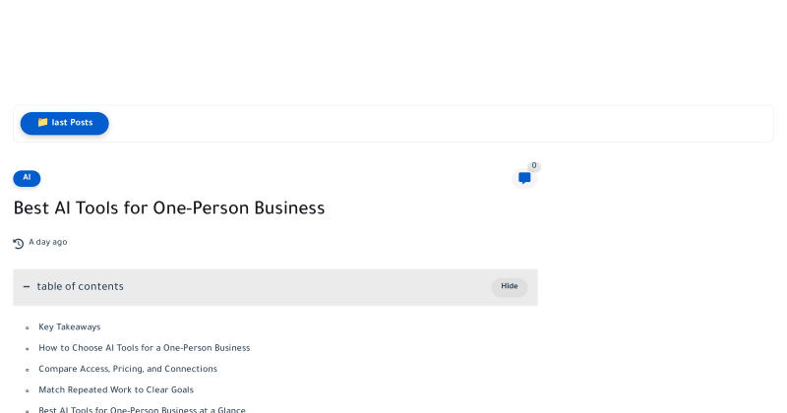Screen dimensions: 787x413
Task: Open Best AI Tools at a Glance link
Action: tap(142, 409)
